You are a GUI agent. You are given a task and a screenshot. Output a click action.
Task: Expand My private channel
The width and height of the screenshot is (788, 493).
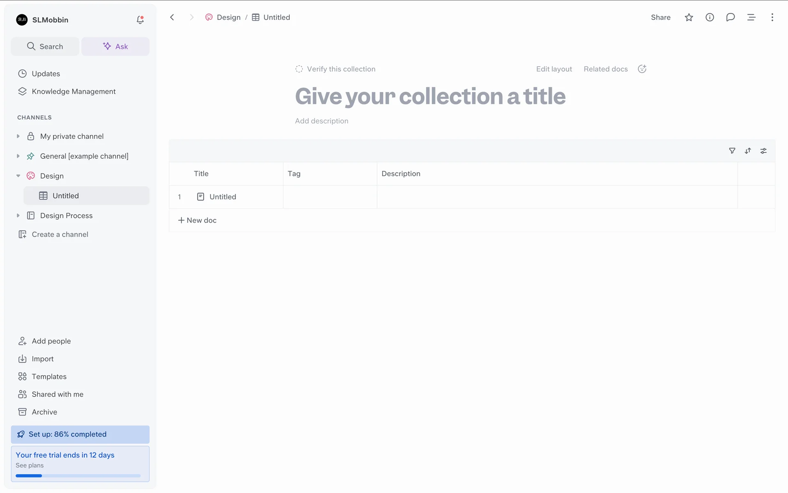18,136
